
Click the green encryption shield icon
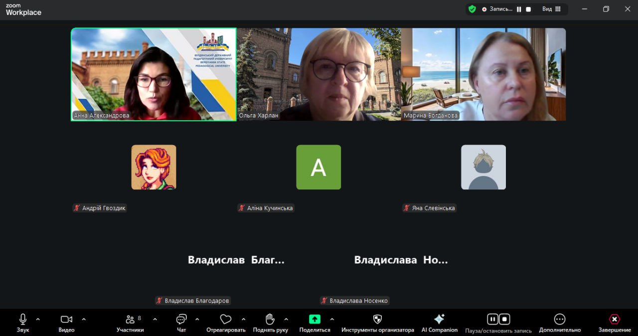point(472,9)
